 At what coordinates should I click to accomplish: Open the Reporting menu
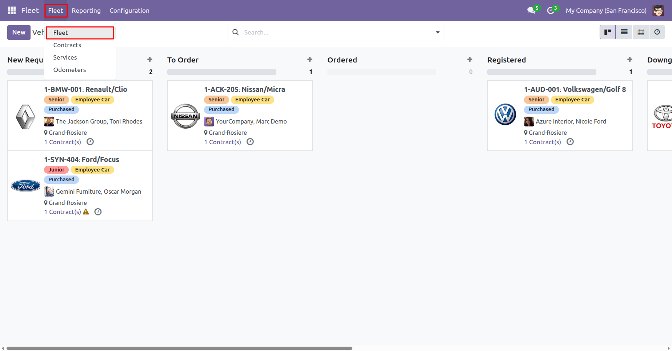pyautogui.click(x=86, y=11)
